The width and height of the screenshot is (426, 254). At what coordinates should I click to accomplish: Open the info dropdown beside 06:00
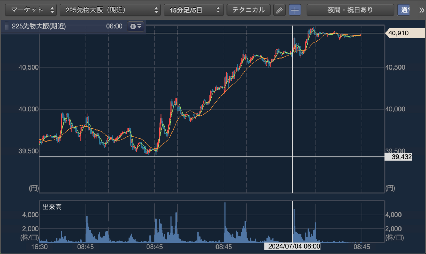136,26
